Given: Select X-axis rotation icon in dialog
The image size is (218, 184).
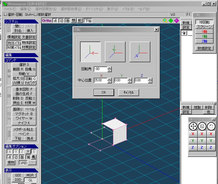Looking at the screenshot, I should (90, 52).
